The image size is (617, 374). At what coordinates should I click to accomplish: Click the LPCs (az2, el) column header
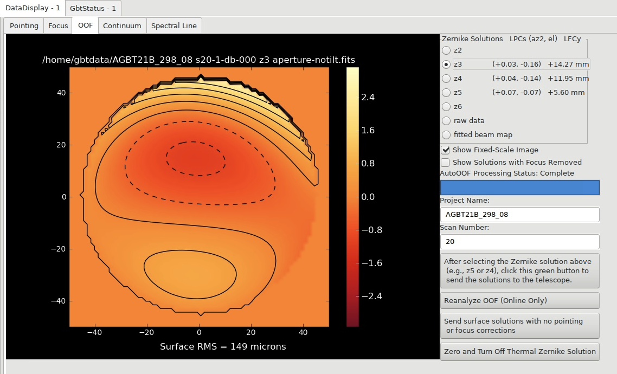[533, 39]
